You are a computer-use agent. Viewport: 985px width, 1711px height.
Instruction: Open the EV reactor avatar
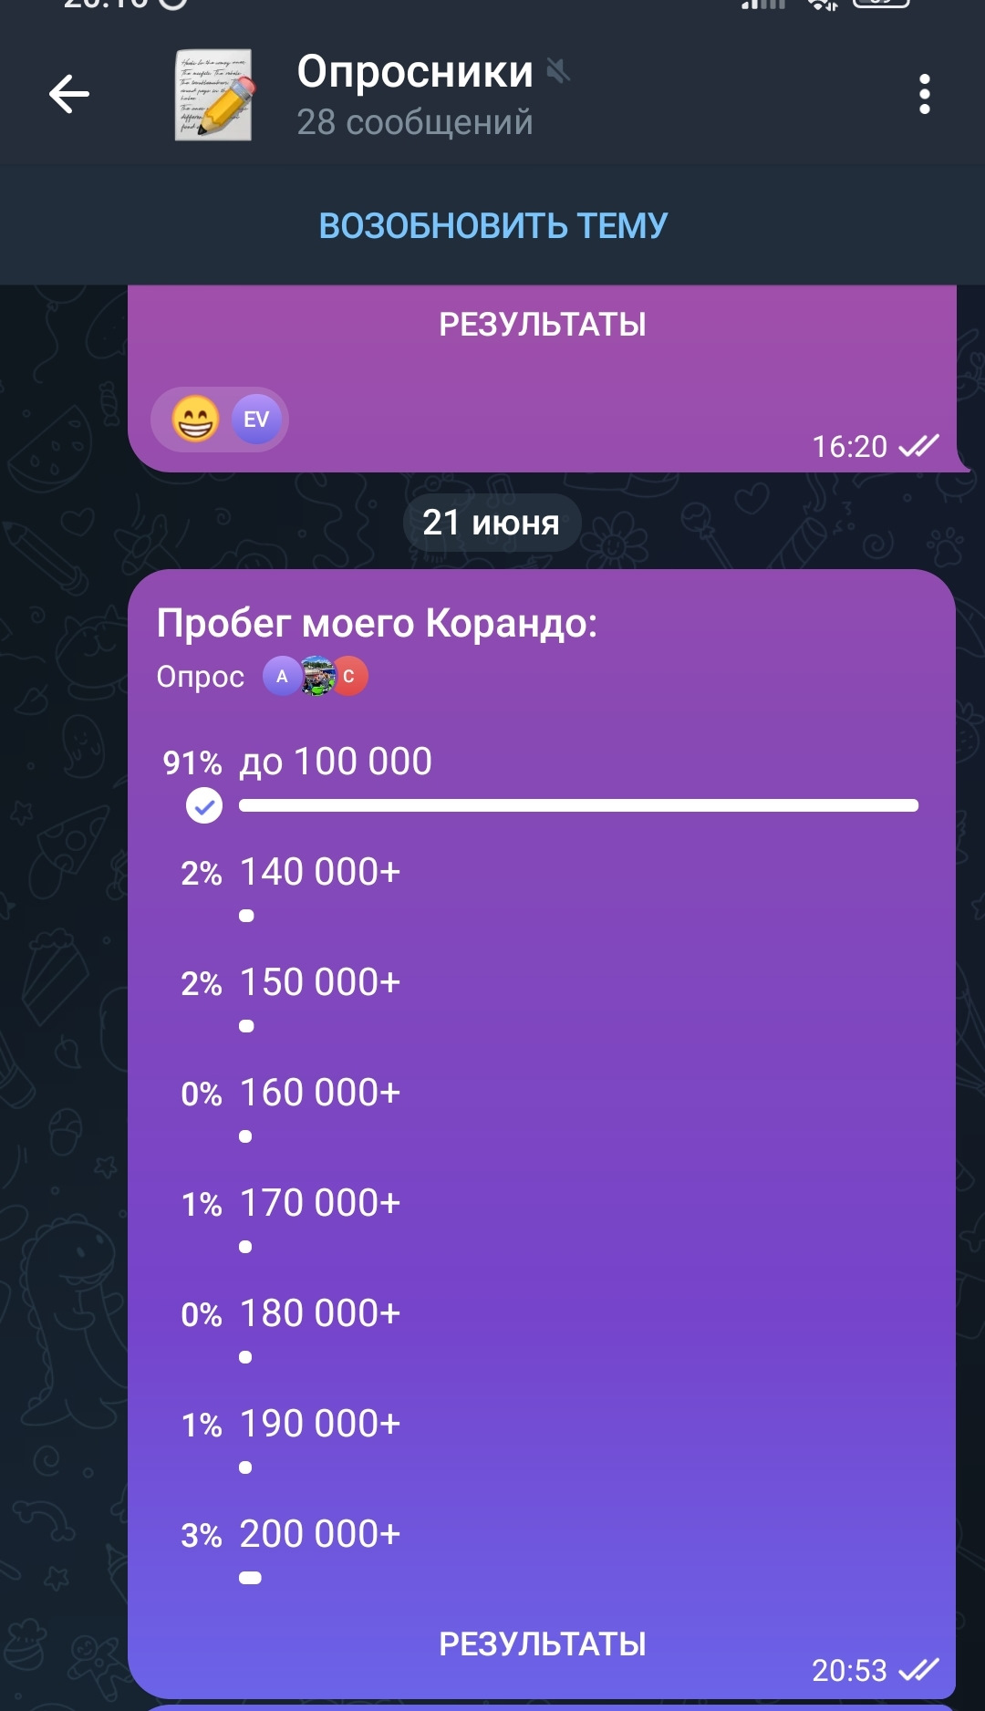click(x=256, y=420)
